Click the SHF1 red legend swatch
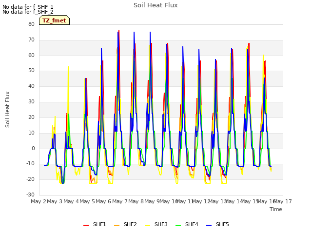Screen dimensions: 312x234 (x=86, y=225)
